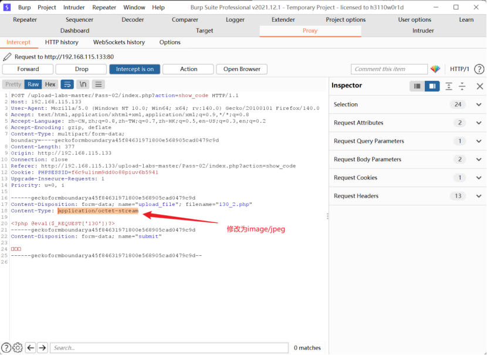Toggle the word wrap icon in editor toolbar

(x=67, y=84)
